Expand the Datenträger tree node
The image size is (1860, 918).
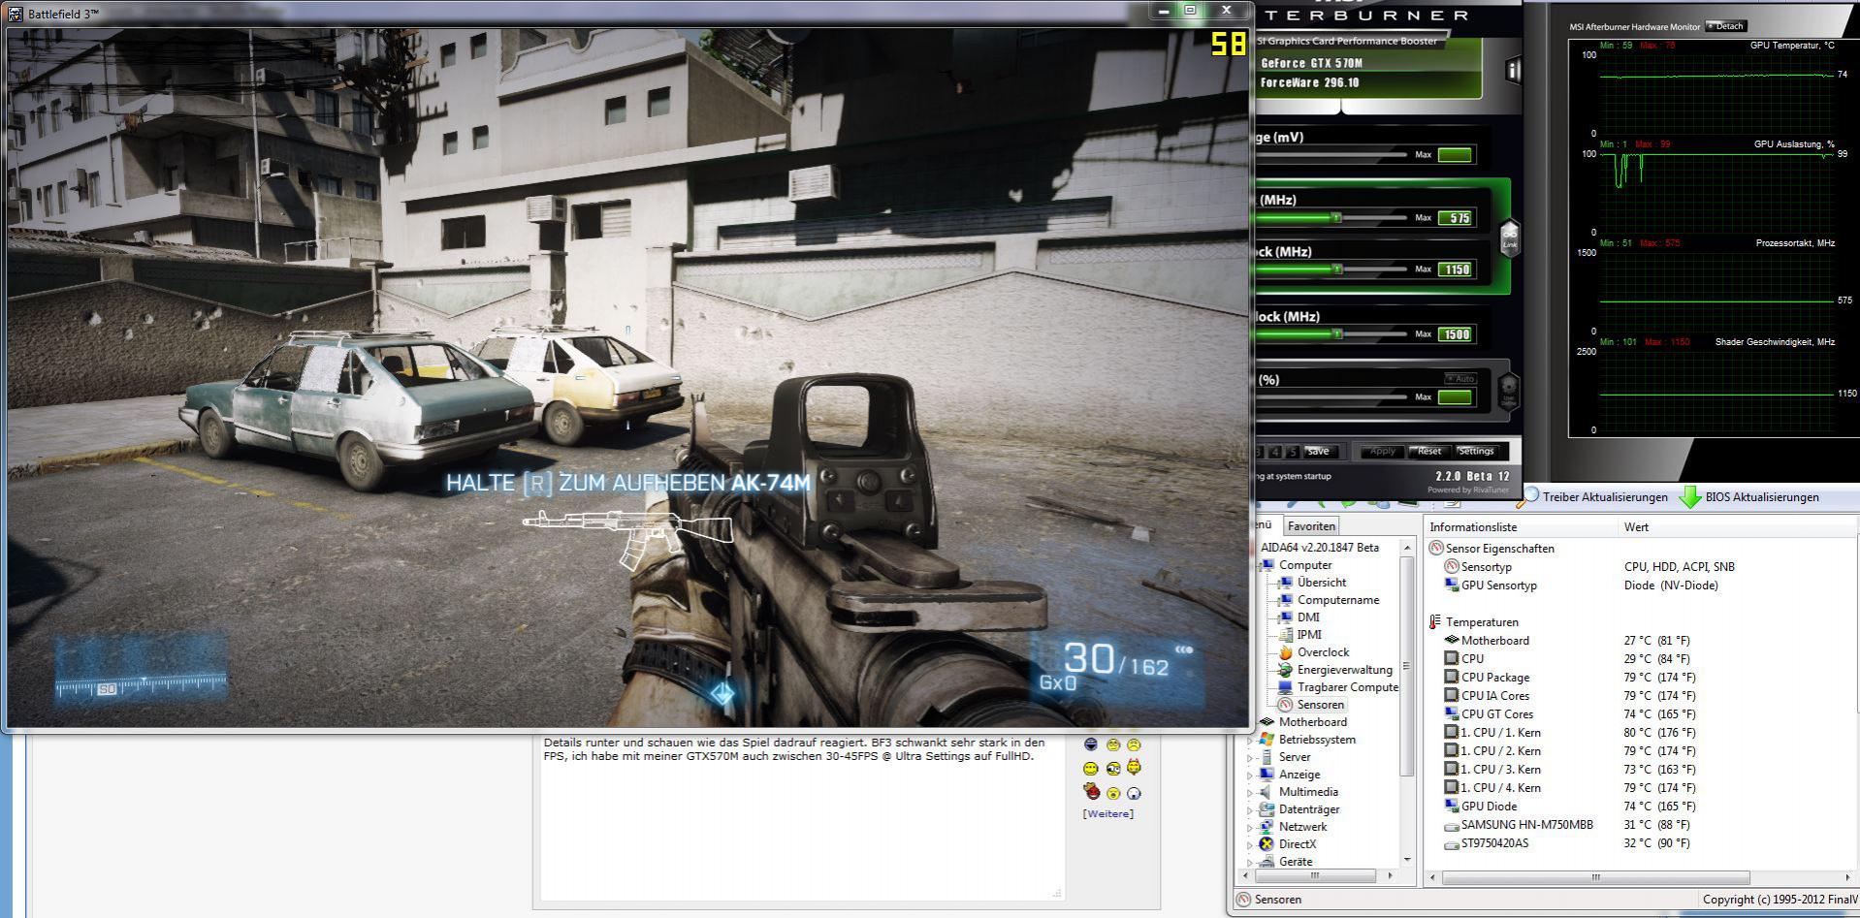pyautogui.click(x=1249, y=809)
